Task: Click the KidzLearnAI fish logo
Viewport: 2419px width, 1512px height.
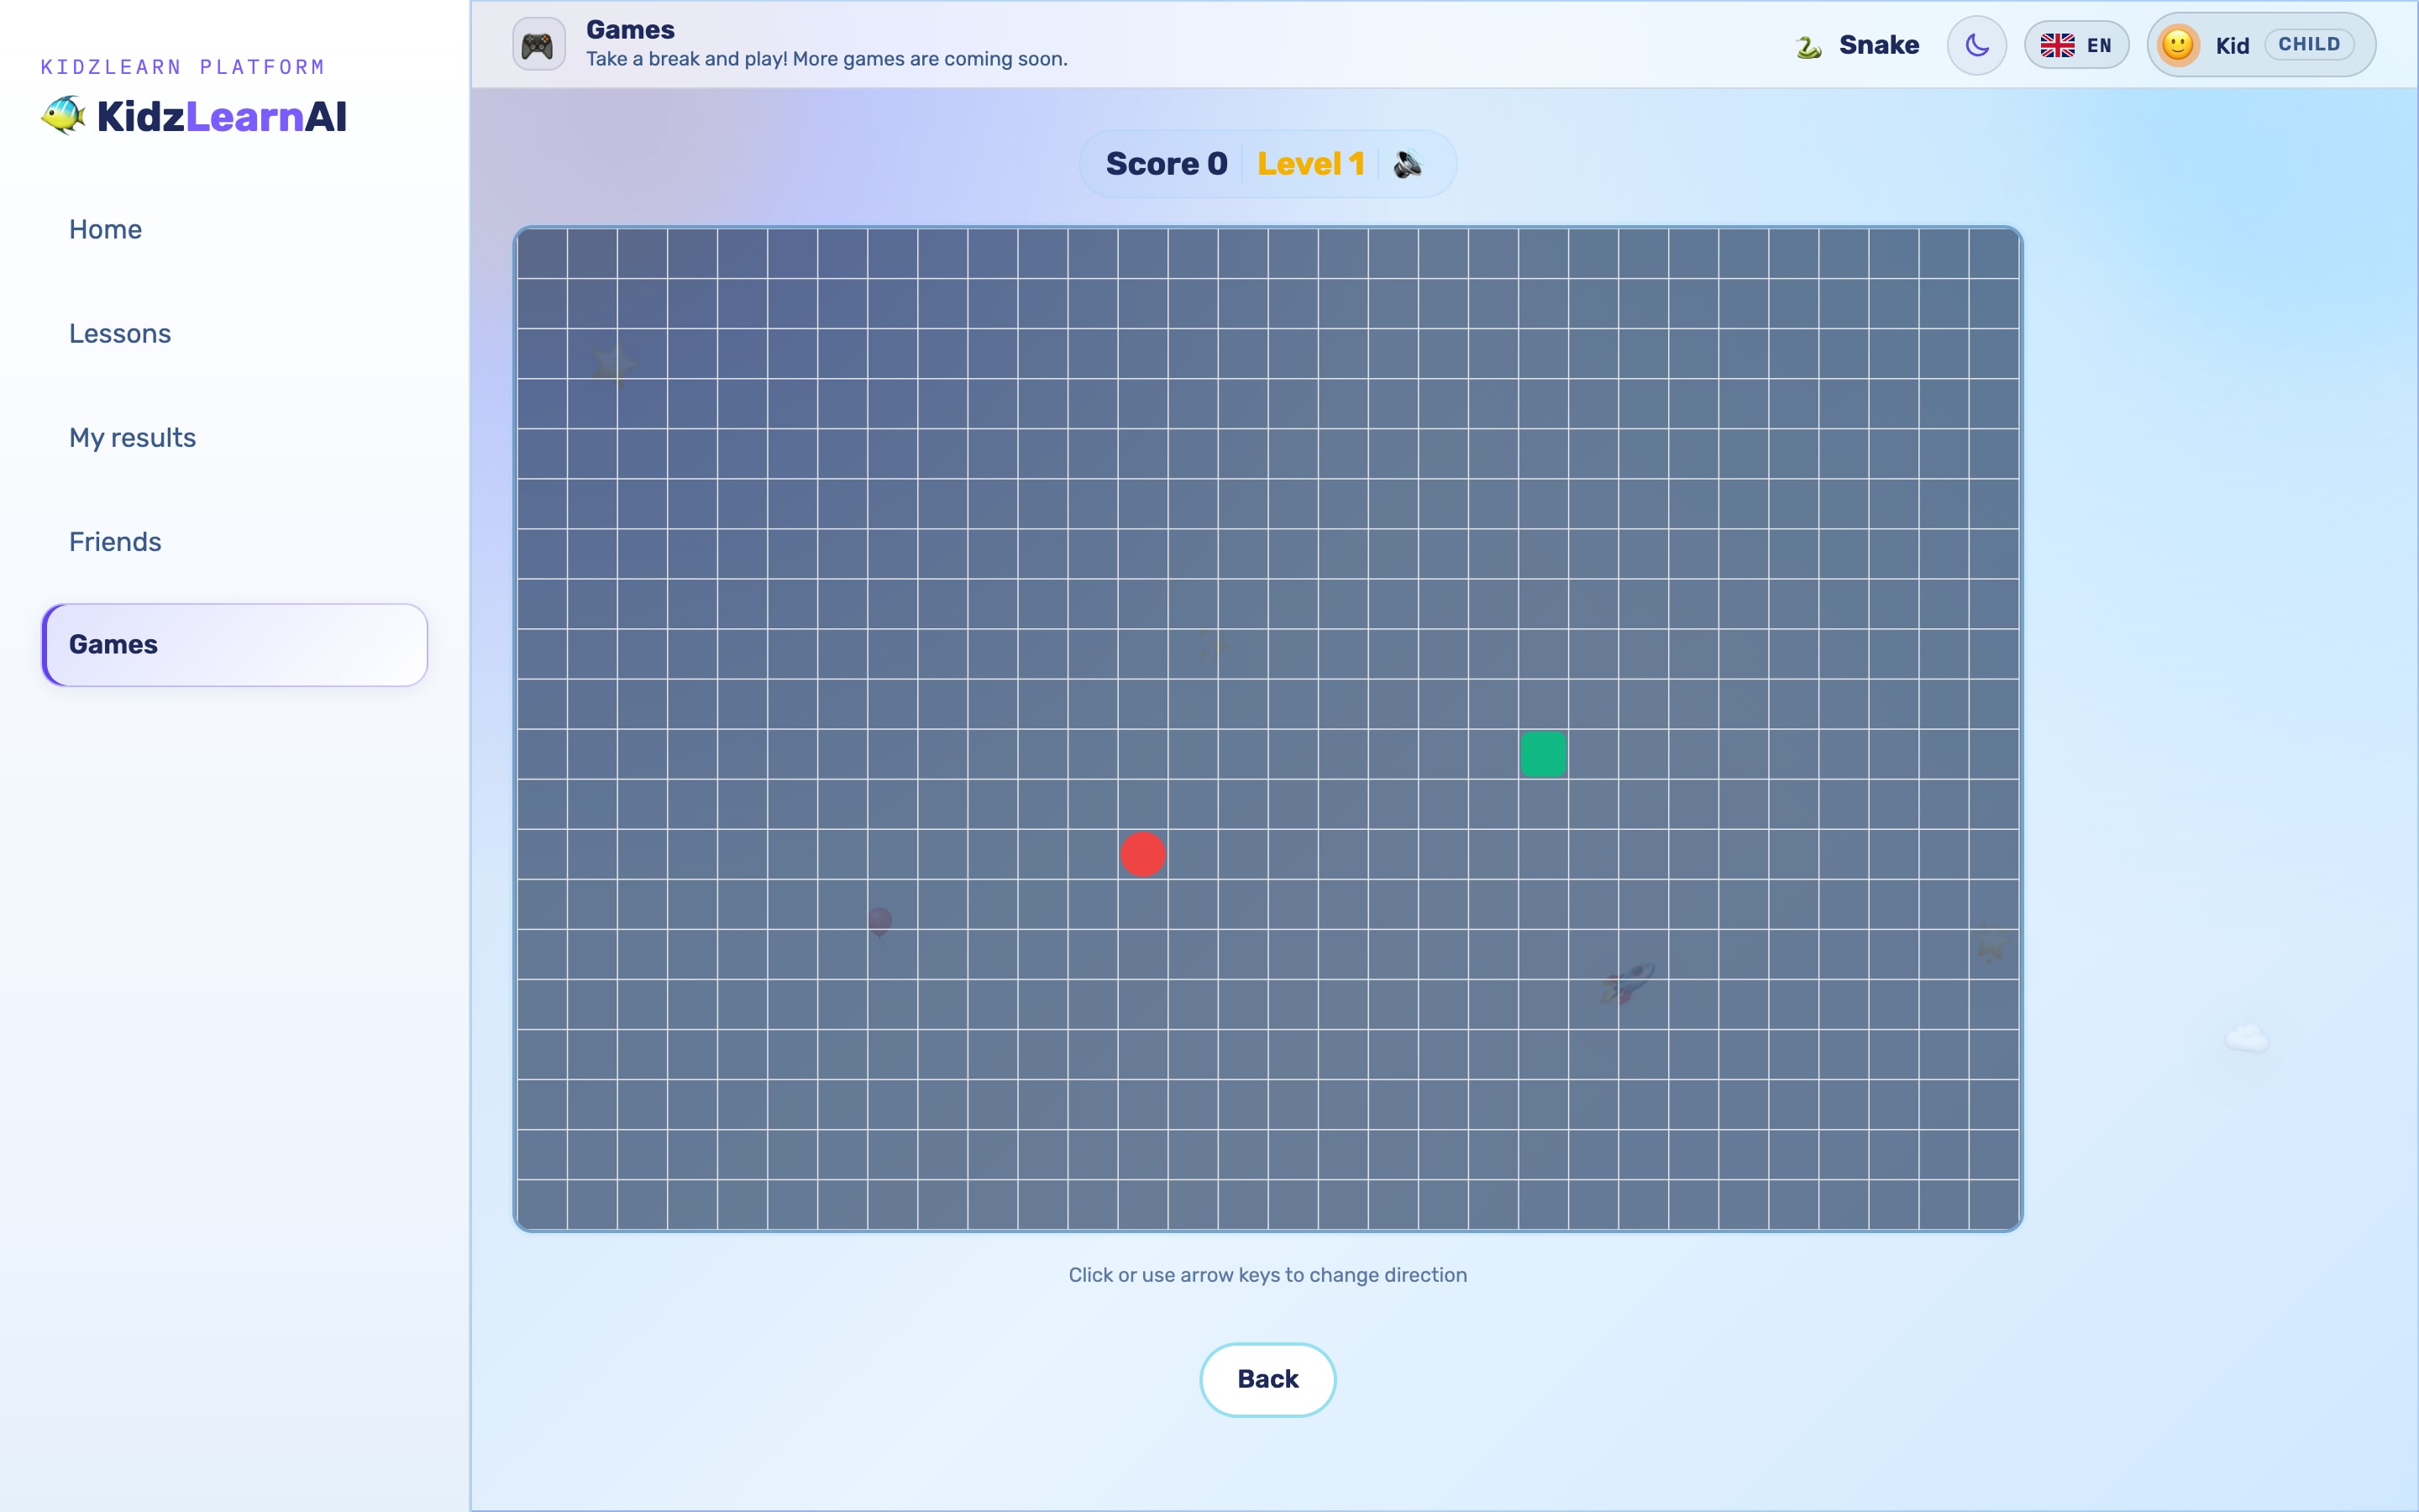Action: tap(63, 116)
